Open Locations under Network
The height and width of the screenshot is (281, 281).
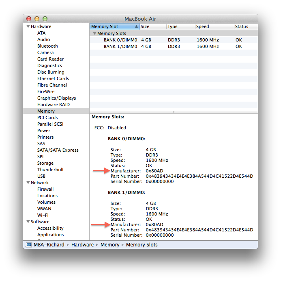point(47,196)
